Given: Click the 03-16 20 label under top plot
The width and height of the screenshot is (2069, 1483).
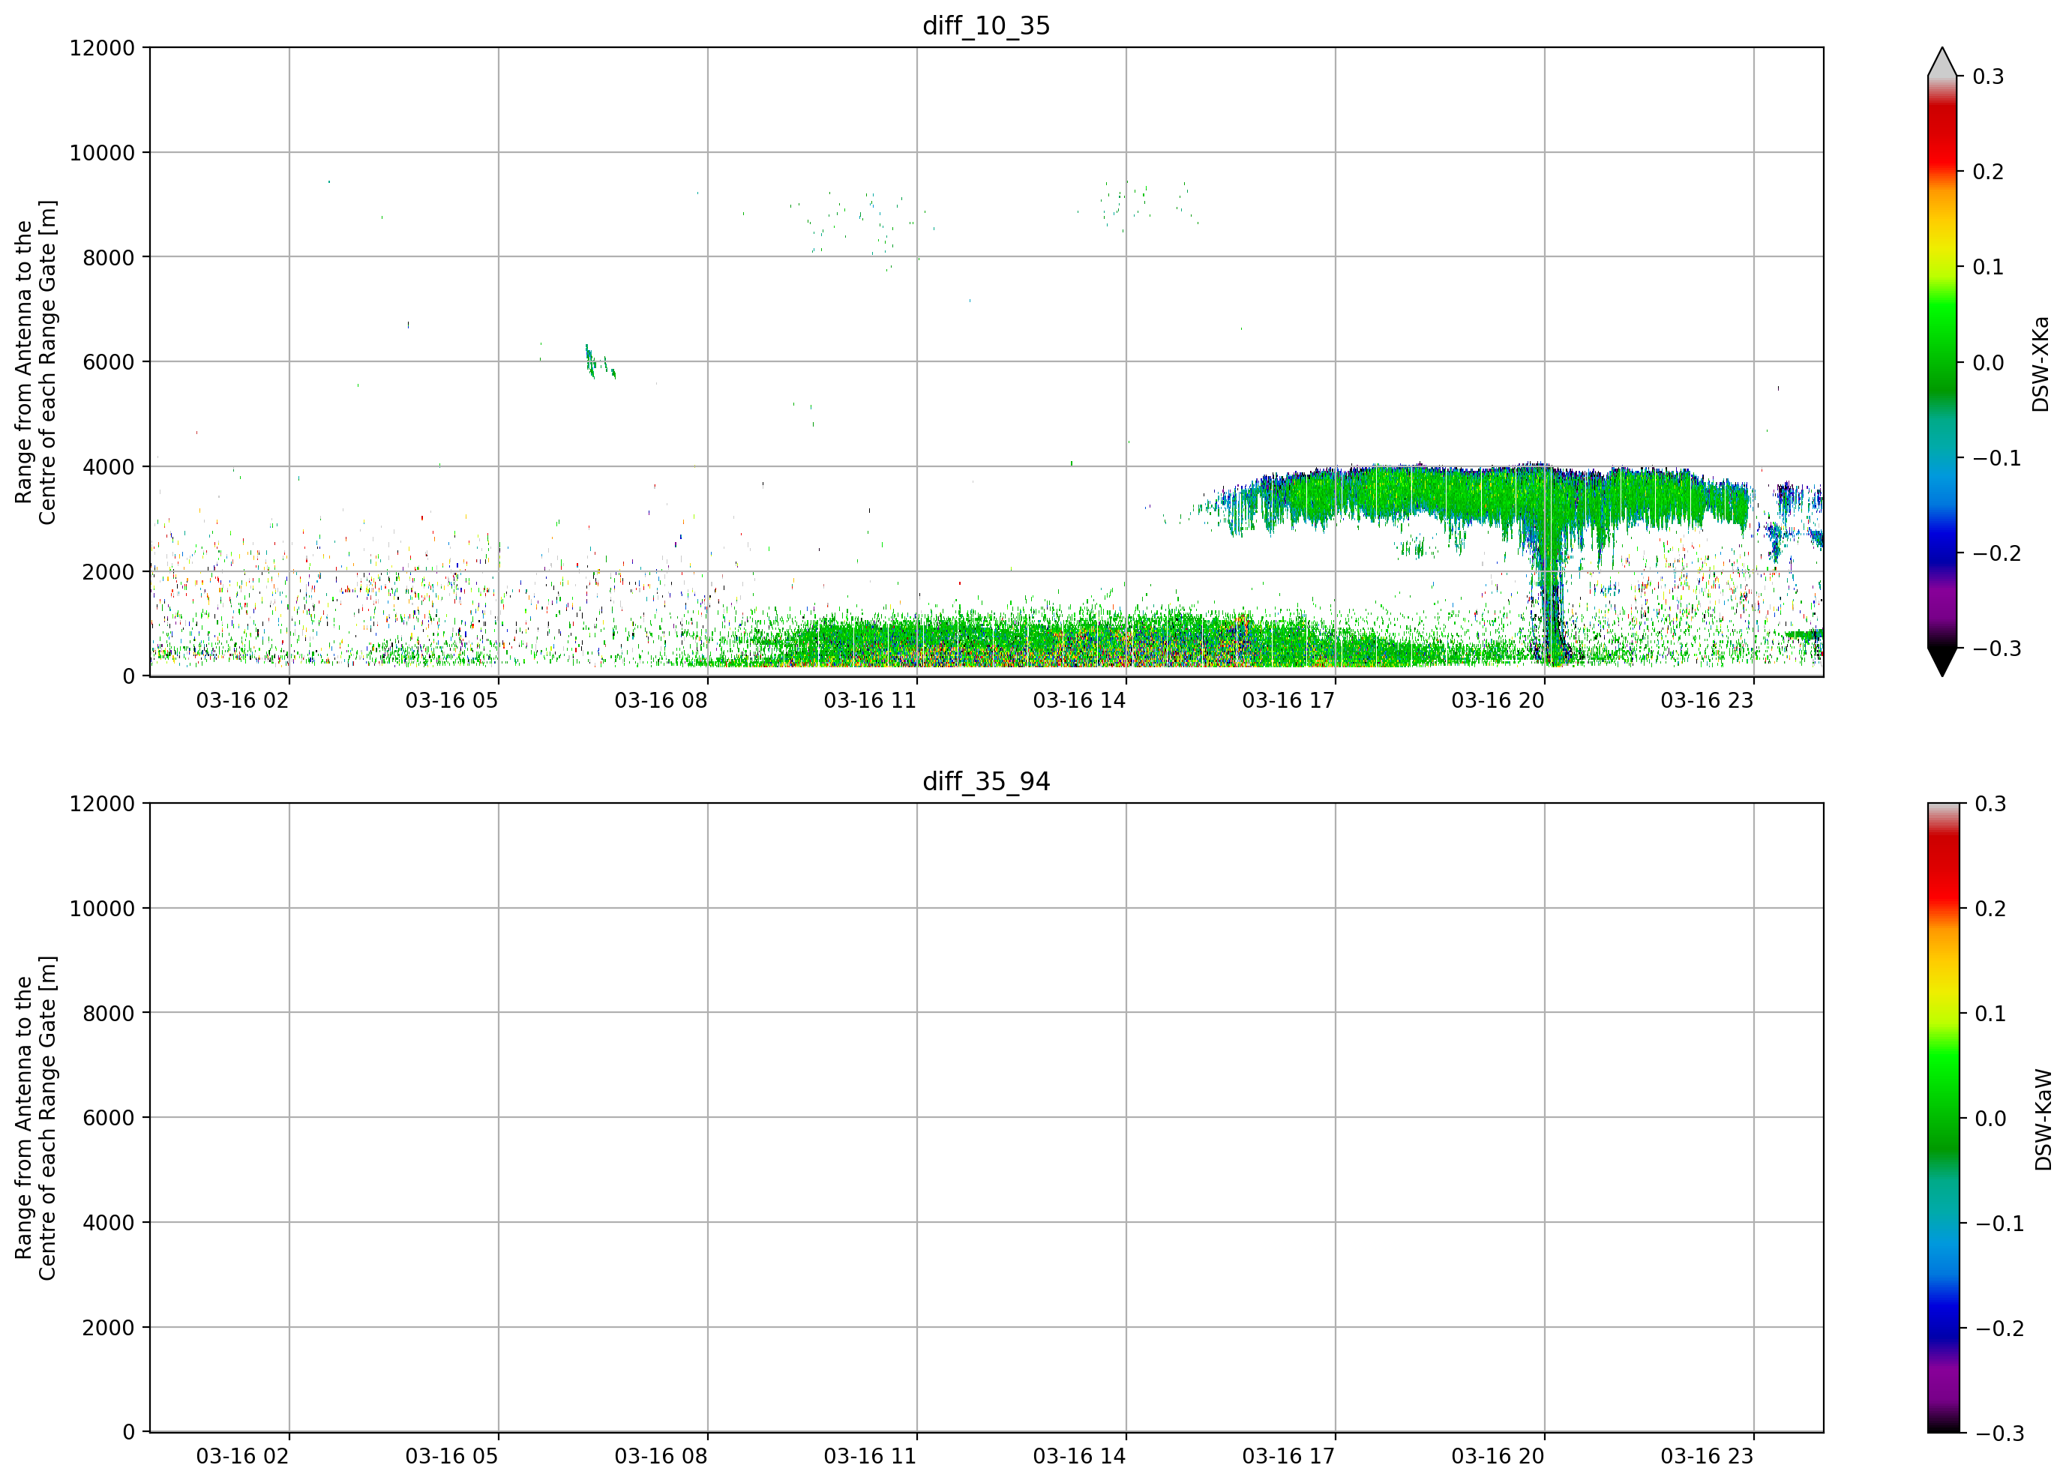Looking at the screenshot, I should 1497,700.
